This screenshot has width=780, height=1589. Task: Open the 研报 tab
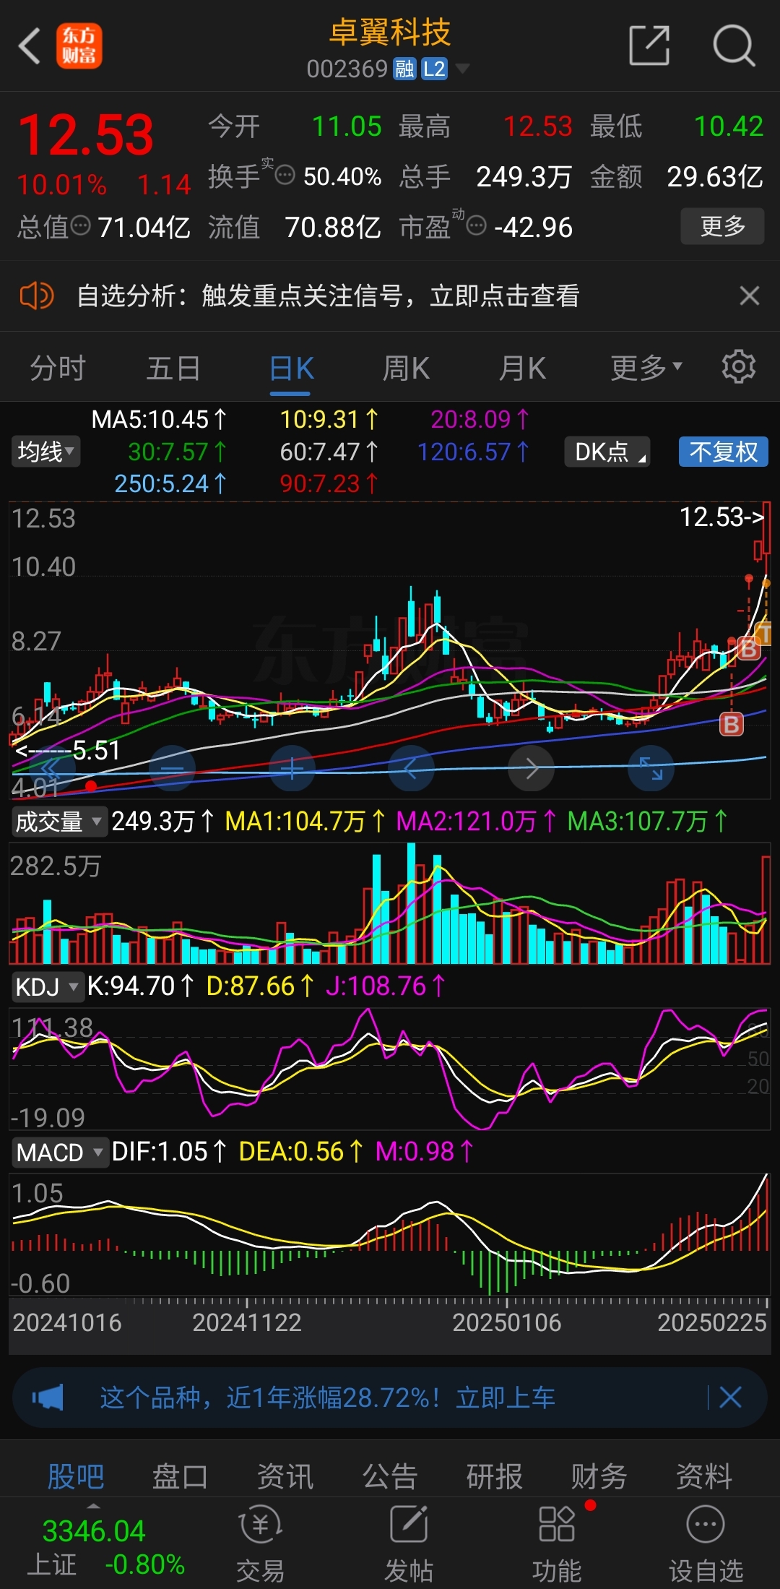pyautogui.click(x=495, y=1476)
